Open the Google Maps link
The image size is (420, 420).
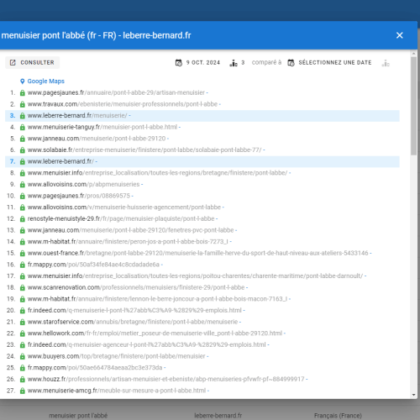pos(46,81)
